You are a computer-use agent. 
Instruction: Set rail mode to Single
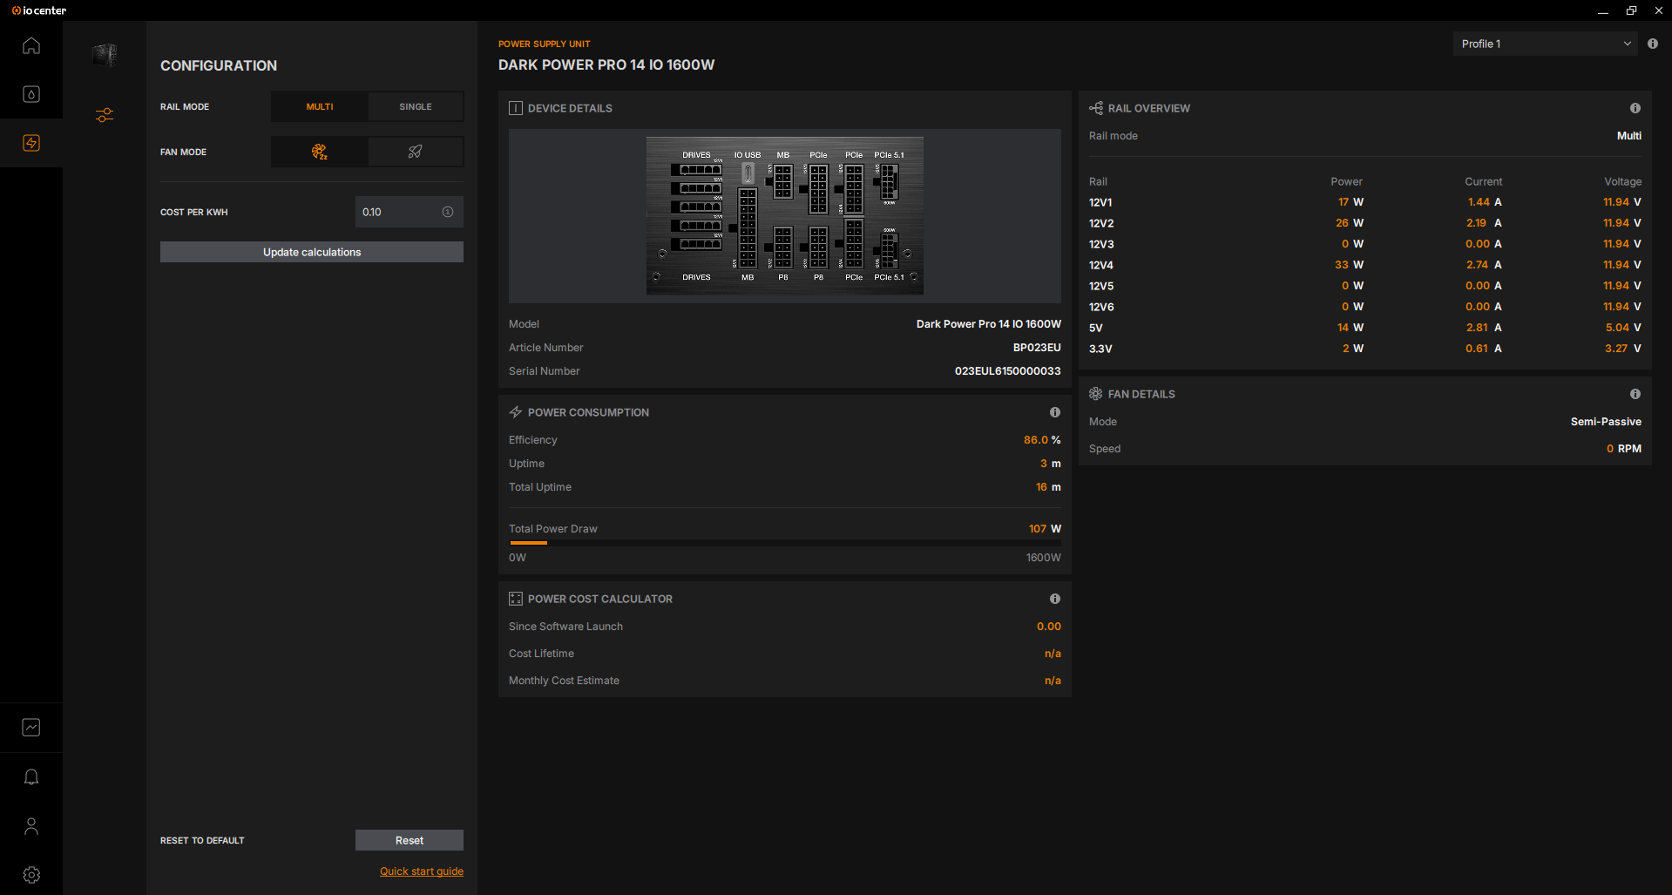pos(416,106)
